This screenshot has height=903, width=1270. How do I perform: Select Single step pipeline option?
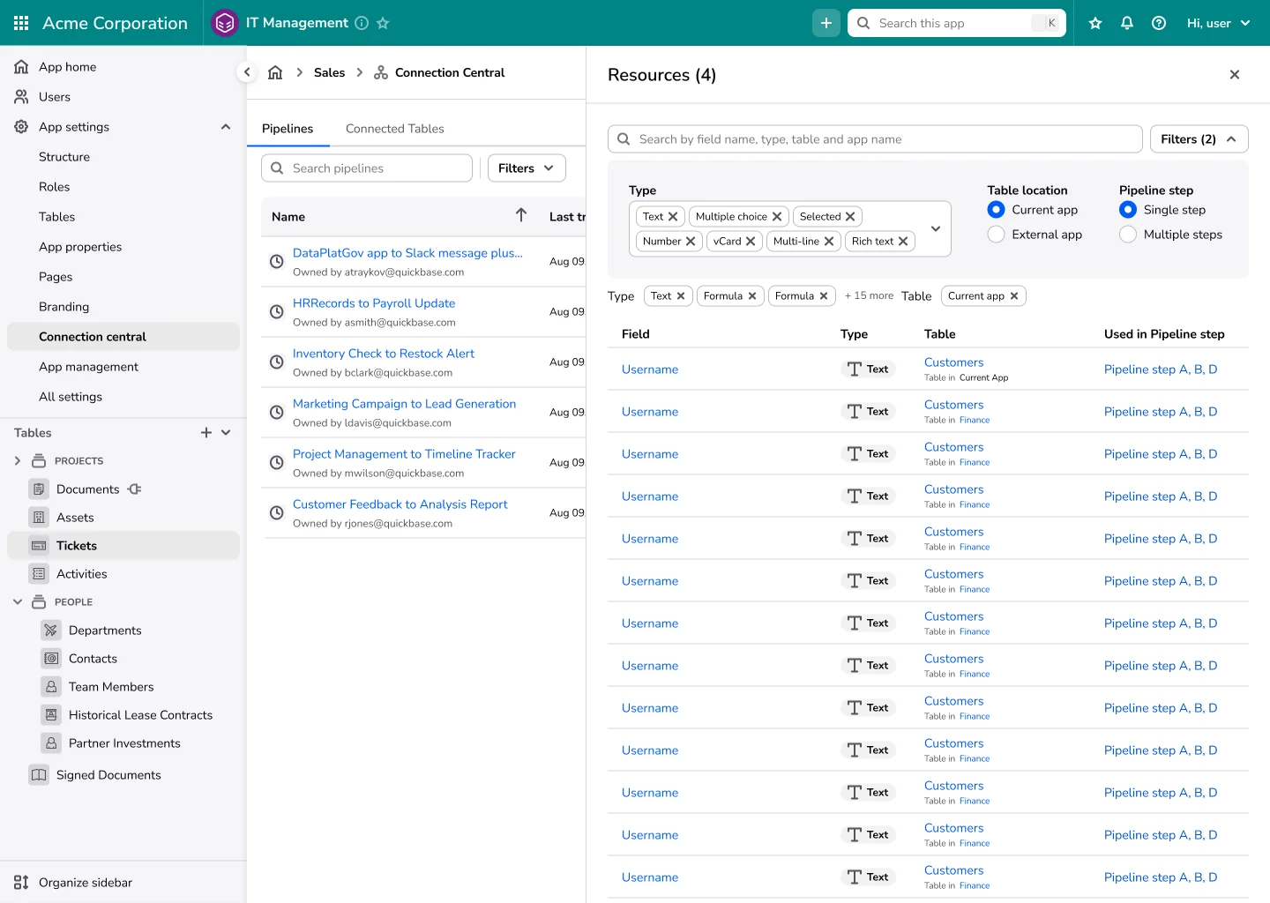(1128, 210)
